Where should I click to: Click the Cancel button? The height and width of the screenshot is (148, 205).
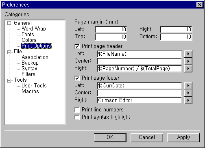(x=147, y=137)
